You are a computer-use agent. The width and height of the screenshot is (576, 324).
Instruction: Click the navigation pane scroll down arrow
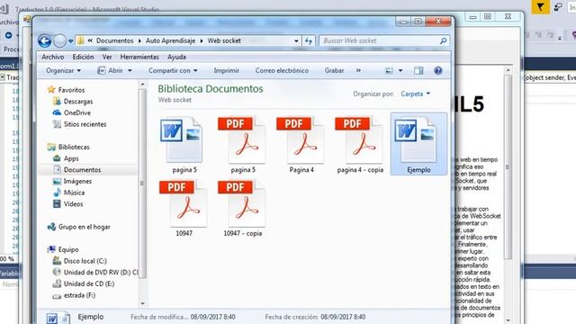click(x=142, y=303)
